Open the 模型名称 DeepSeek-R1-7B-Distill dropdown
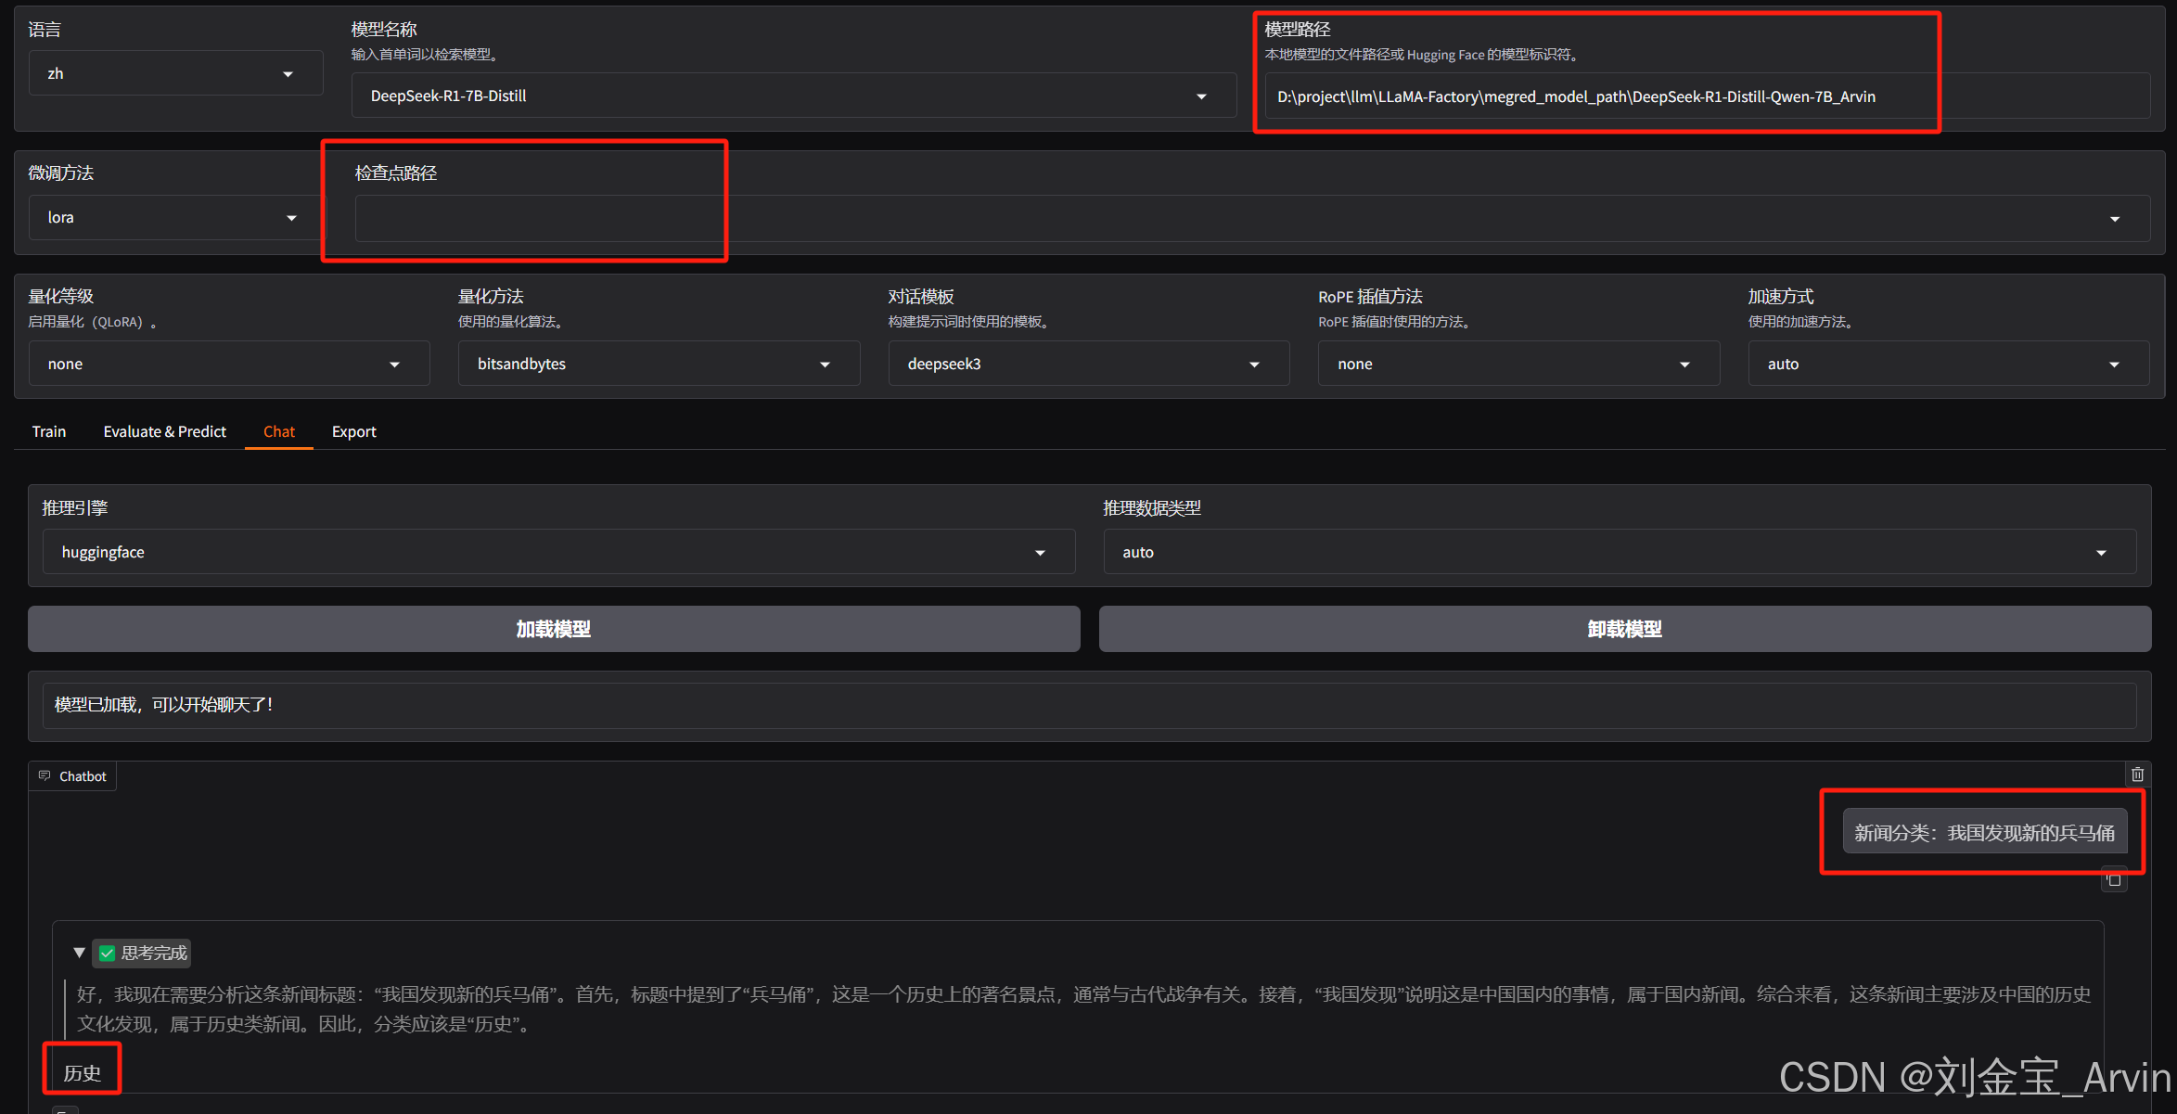 pyautogui.click(x=1201, y=96)
